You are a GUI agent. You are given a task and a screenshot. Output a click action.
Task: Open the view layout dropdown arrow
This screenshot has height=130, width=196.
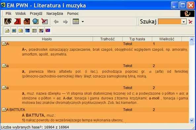point(83,22)
